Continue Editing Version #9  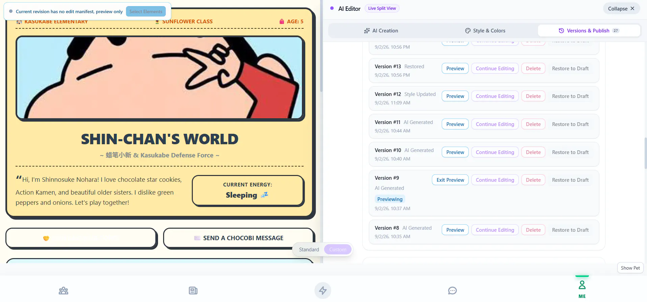point(495,180)
